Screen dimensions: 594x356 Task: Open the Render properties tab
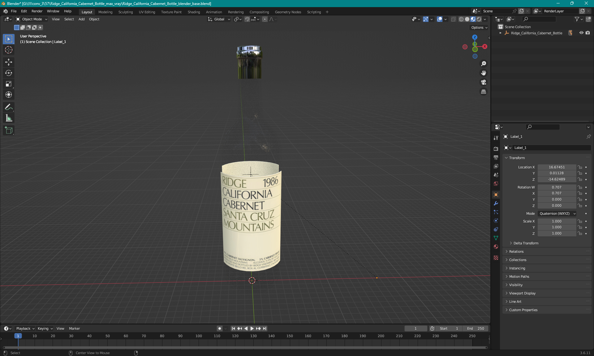[x=496, y=149]
